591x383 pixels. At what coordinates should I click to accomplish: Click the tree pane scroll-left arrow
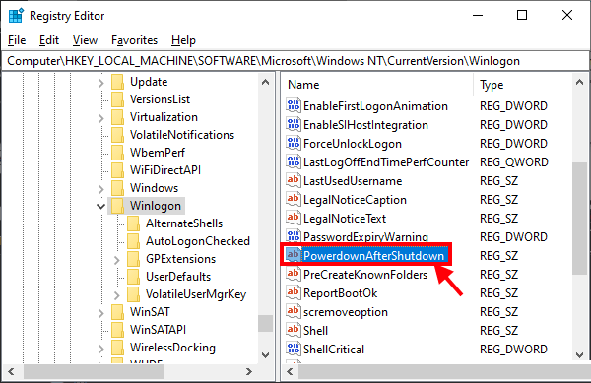point(11,372)
